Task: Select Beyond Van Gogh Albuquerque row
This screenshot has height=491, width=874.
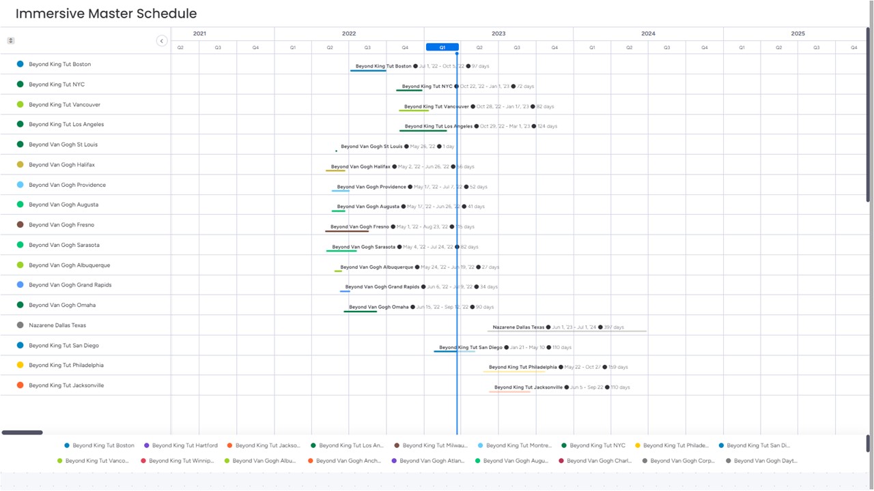Action: [x=85, y=265]
